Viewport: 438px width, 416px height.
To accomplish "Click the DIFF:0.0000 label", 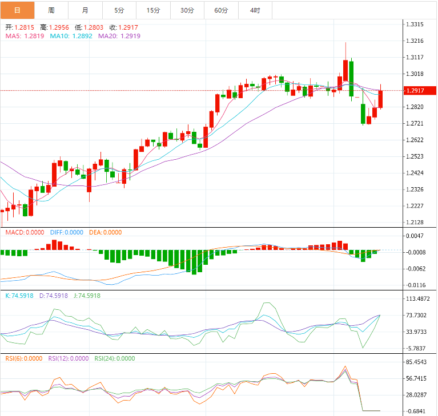I will [67, 232].
